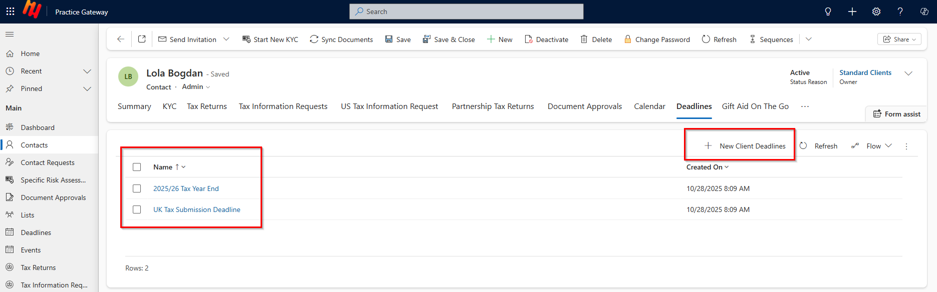Expand Send Invitation dropdown arrow
The height and width of the screenshot is (292, 937).
226,39
